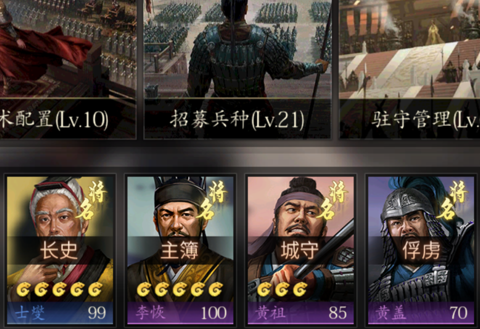The image size is (480, 329).
Task: Open the 招募兵种 (Lv.21) panel
Action: point(237,69)
